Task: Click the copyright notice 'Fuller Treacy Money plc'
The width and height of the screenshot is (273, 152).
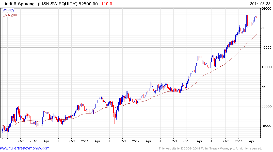Action: point(217,148)
